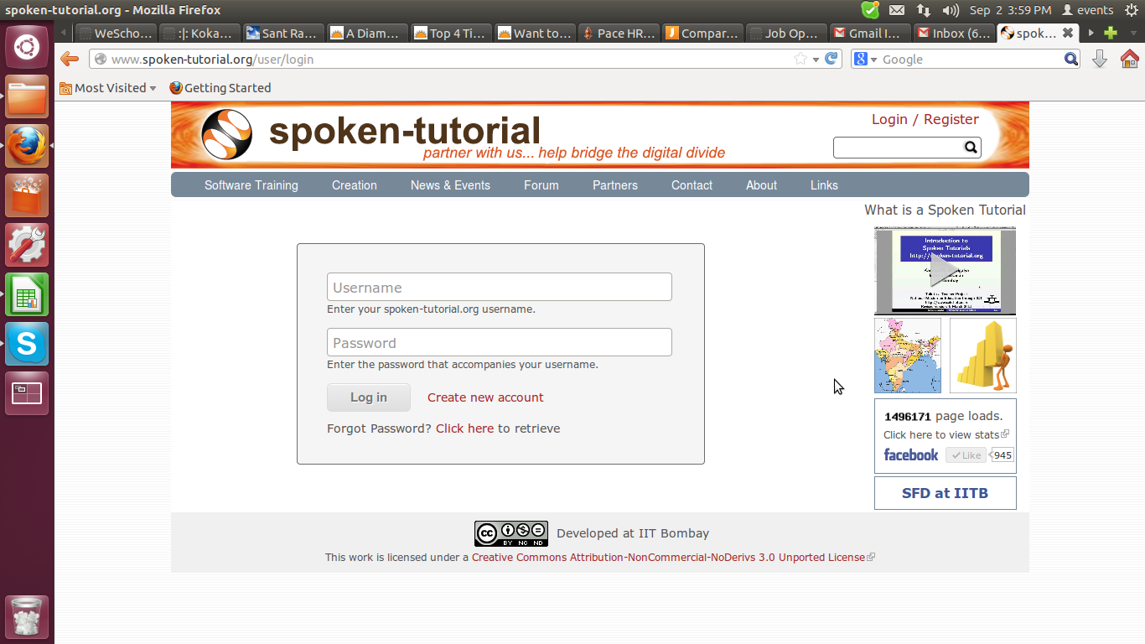This screenshot has height=644, width=1145.
Task: Click the Username input field
Action: (x=499, y=287)
